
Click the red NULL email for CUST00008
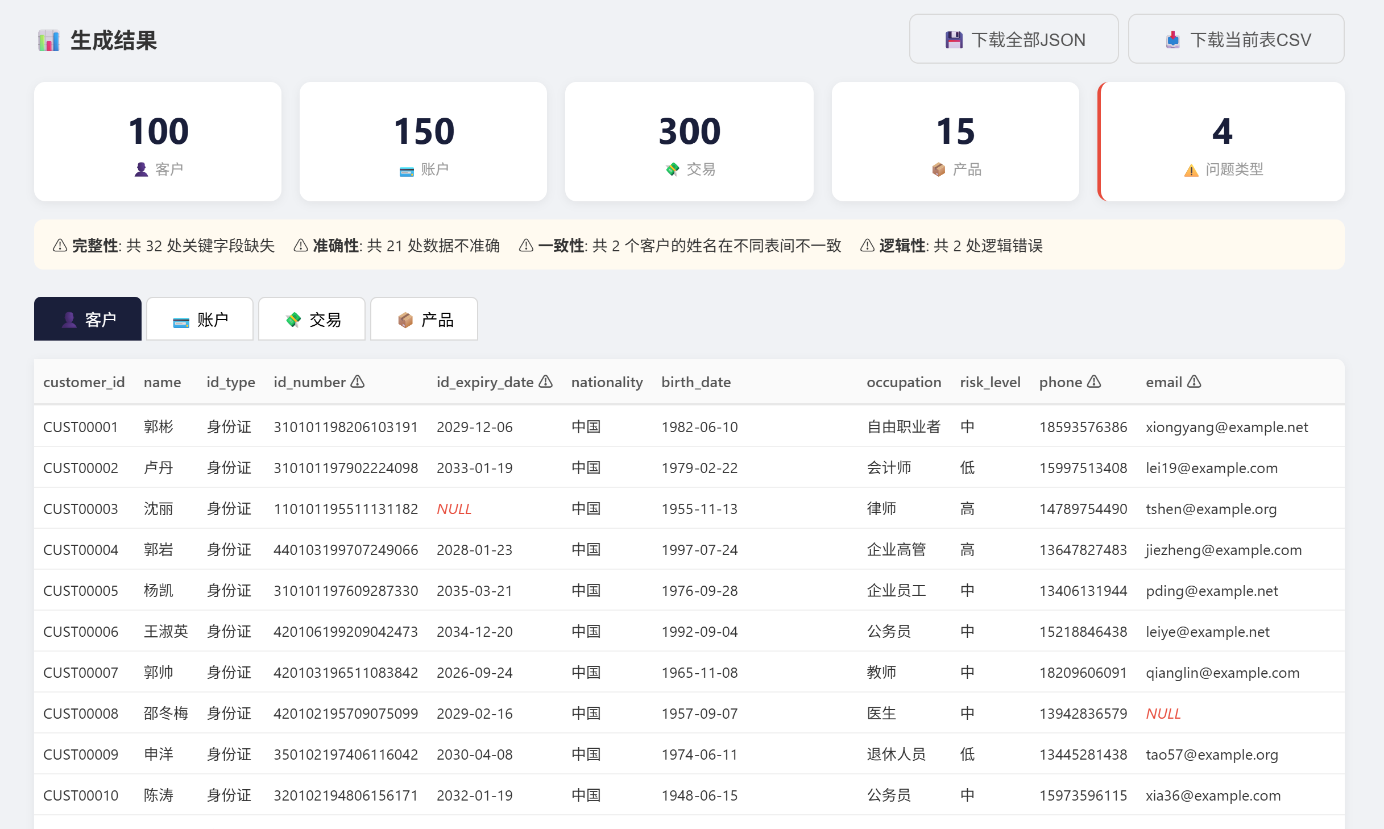[x=1163, y=714]
